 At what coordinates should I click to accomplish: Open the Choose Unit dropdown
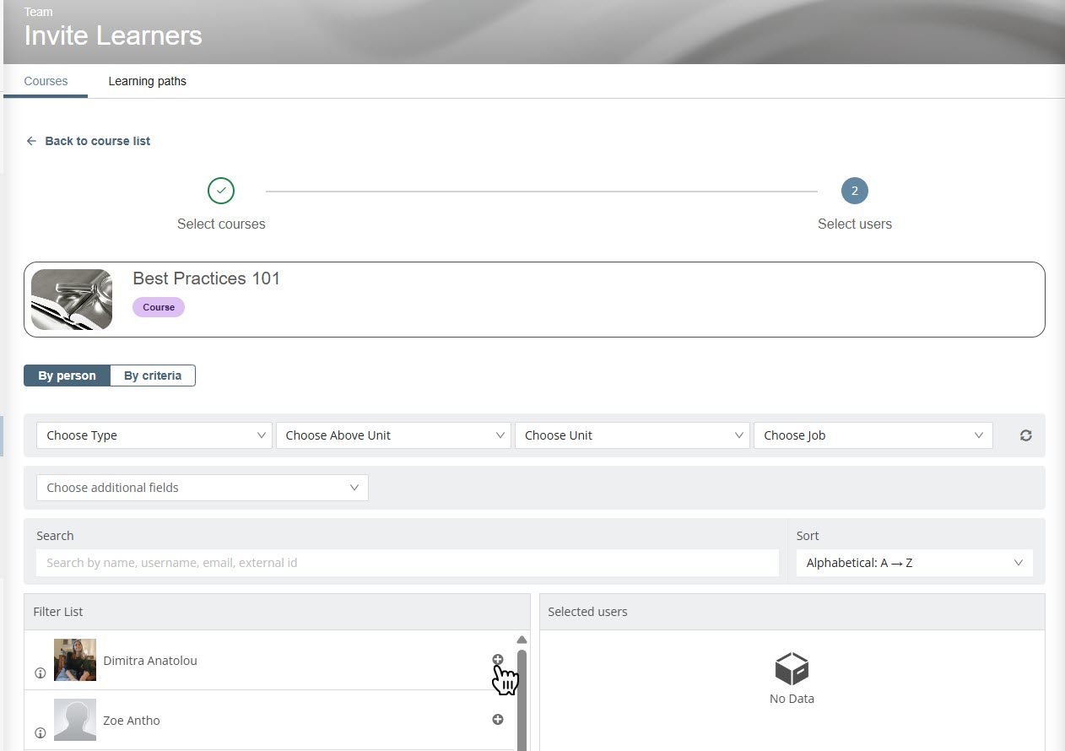coord(632,435)
